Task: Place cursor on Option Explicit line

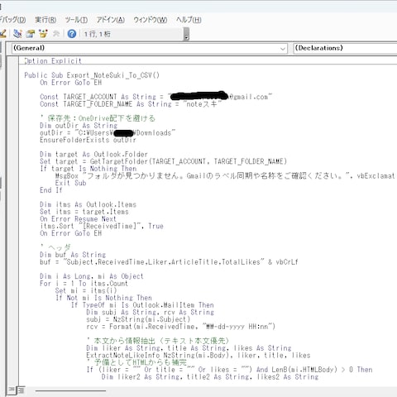Action: [53, 60]
